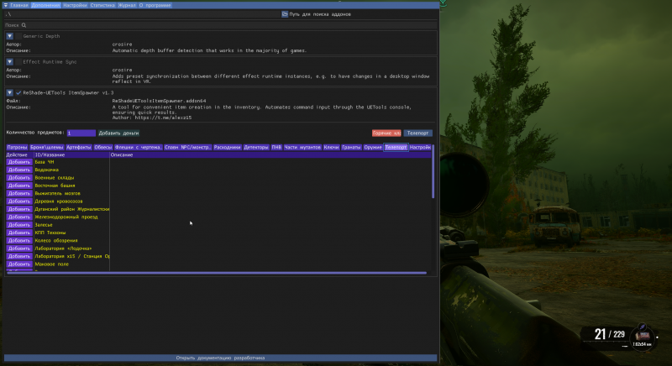
Task: Select the partially visible Настройк category tab
Action: (x=420, y=147)
